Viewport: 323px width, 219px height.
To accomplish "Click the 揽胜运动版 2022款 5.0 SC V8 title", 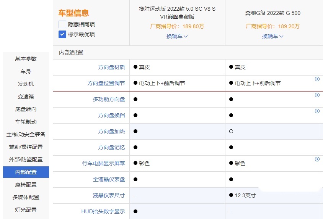I will [177, 13].
